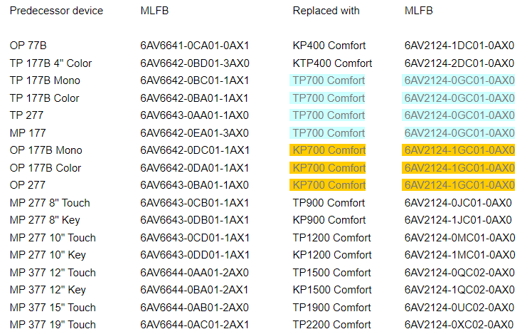Click MLFB code 6AV2124-0QC02-0AX0
The height and width of the screenshot is (334, 532).
coord(459,273)
